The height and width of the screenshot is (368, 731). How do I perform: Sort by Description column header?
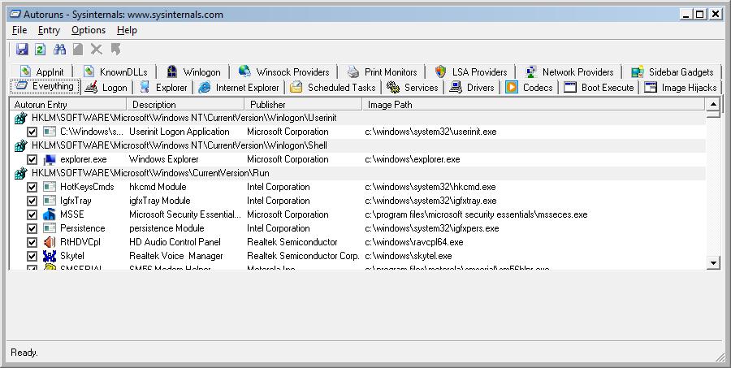(185, 105)
